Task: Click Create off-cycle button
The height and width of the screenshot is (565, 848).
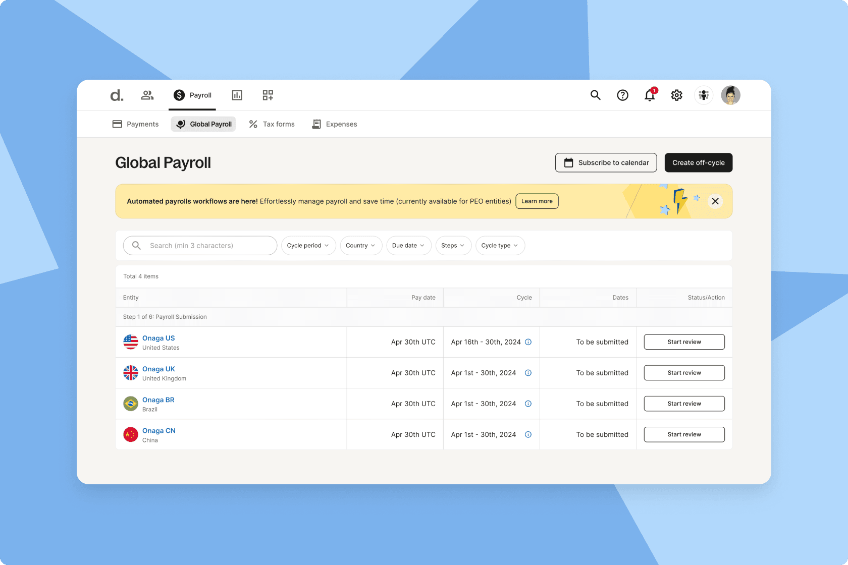Action: point(699,162)
